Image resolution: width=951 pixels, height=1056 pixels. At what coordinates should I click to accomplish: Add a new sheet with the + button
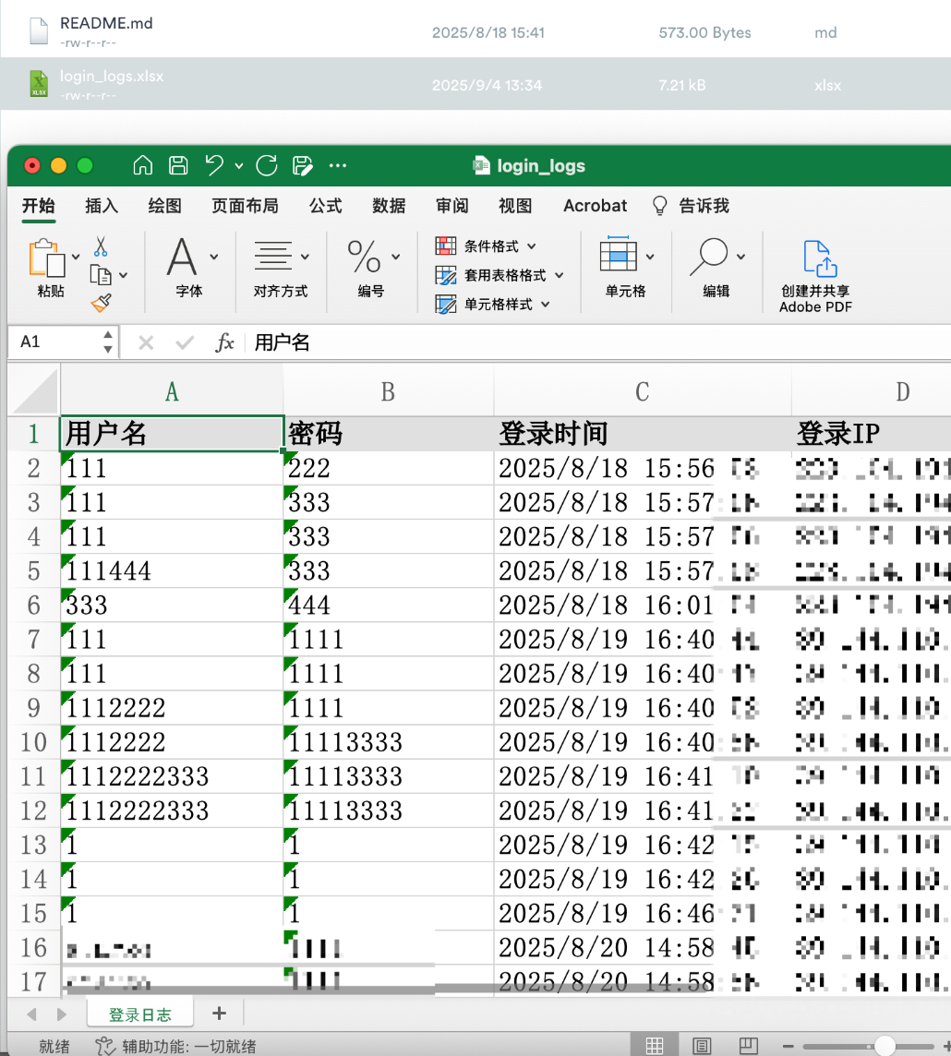click(219, 1013)
